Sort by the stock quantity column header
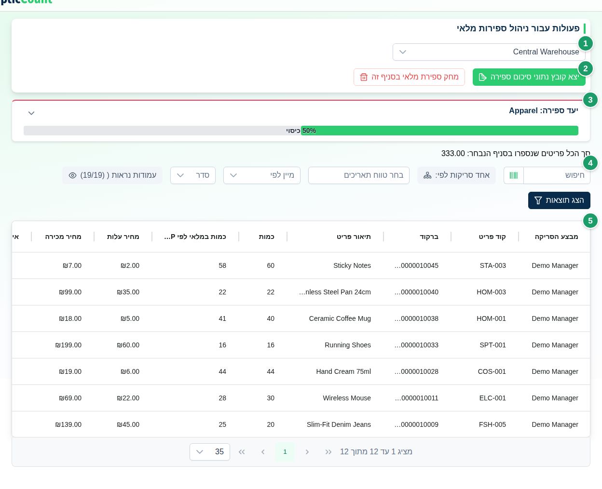The width and height of the screenshot is (602, 489). tap(195, 237)
